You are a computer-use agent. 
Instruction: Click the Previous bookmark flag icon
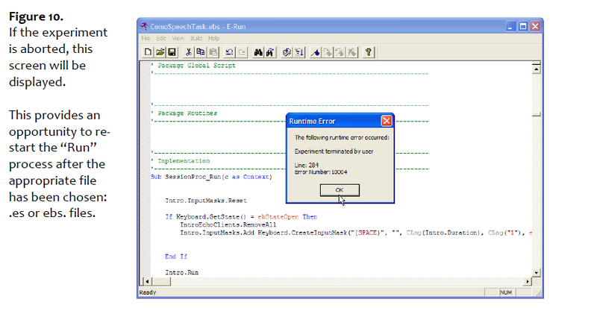(x=340, y=52)
